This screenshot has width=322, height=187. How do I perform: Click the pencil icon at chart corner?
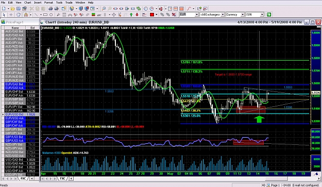coord(316,174)
